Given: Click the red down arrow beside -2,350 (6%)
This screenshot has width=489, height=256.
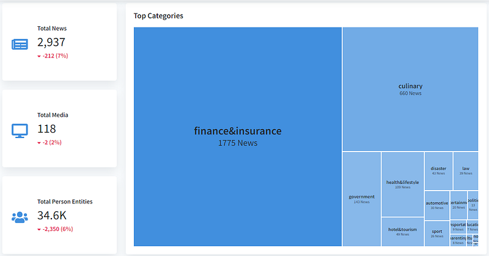Looking at the screenshot, I should tap(39, 230).
